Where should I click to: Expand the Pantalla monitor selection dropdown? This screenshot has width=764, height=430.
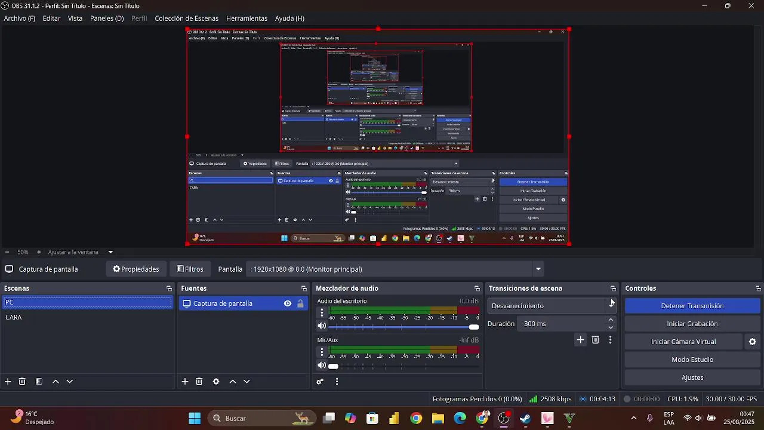coord(538,269)
